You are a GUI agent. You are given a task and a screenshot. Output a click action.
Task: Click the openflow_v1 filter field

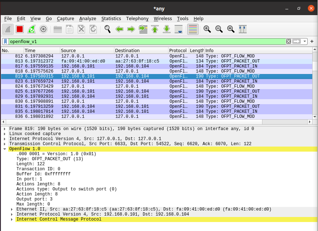coord(147,41)
